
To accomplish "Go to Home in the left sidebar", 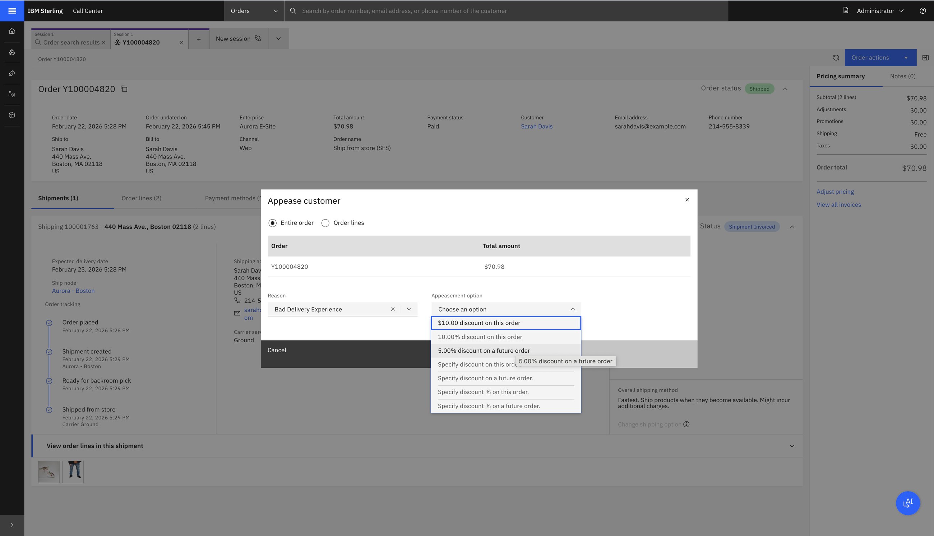I will pos(12,31).
